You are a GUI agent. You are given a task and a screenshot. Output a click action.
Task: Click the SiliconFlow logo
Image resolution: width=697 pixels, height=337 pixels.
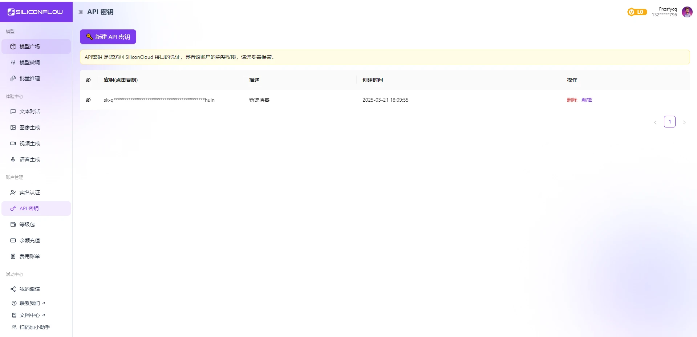coord(35,12)
